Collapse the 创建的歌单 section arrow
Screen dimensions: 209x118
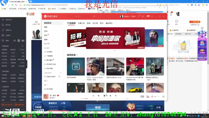point(52,73)
